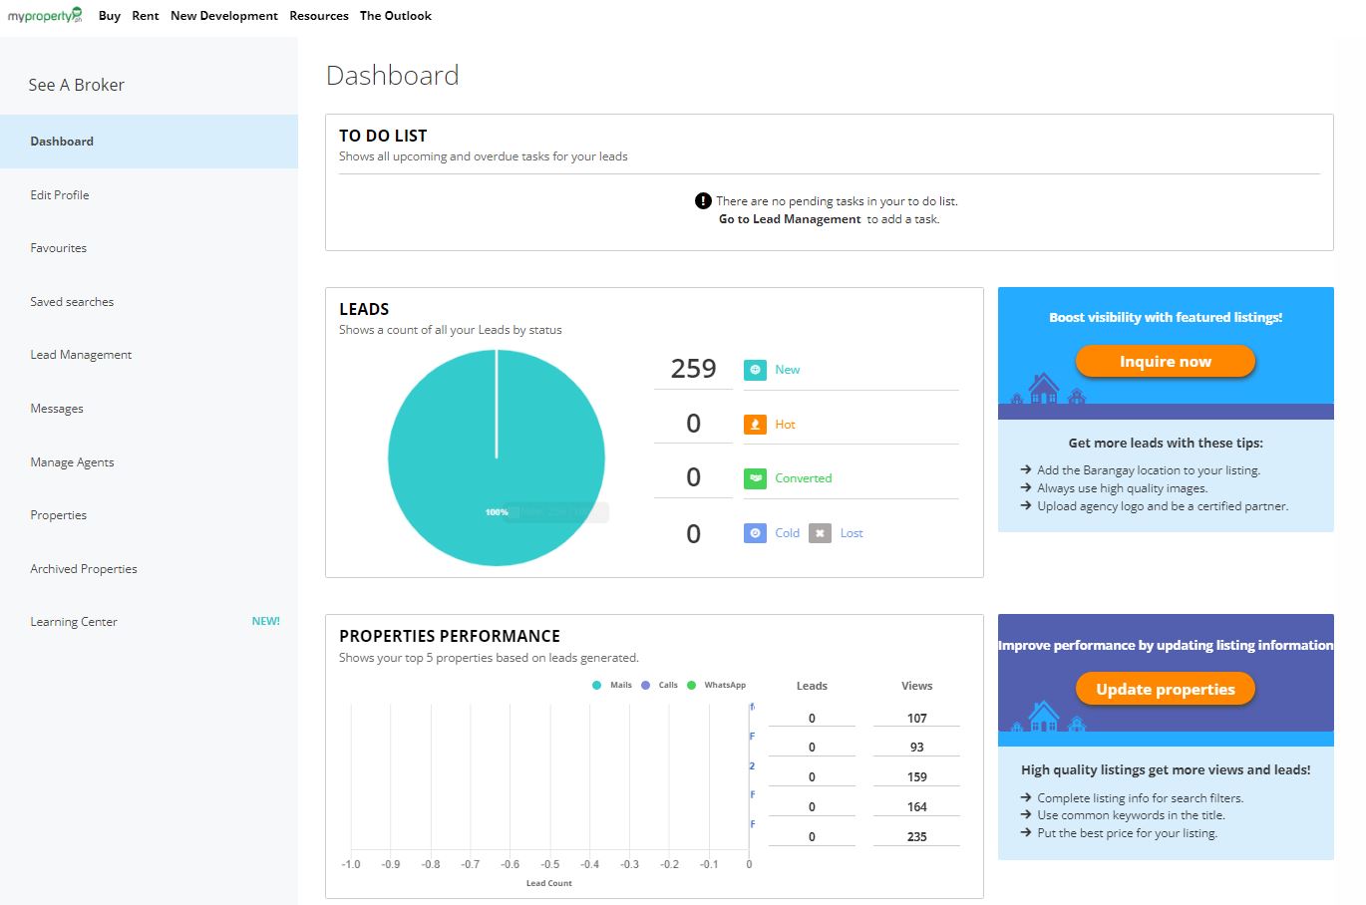This screenshot has width=1366, height=905.
Task: Toggle the WhatsApp legend in performance chart
Action: tap(716, 685)
